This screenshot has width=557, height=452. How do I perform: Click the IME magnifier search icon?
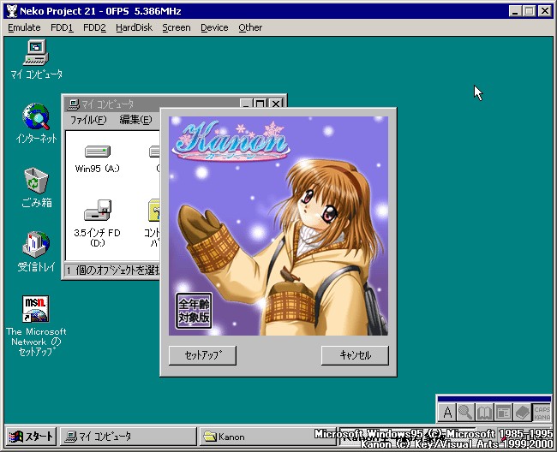[465, 413]
